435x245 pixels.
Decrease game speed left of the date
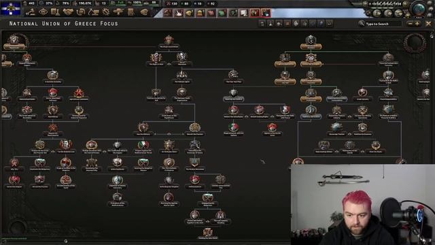[365, 3]
